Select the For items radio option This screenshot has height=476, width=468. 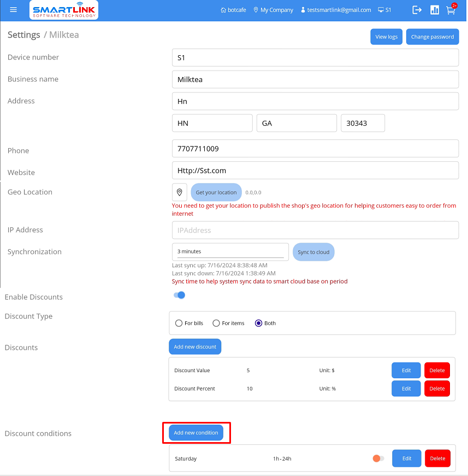click(216, 323)
